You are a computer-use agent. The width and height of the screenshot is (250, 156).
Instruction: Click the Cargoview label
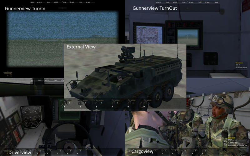coord(142,152)
